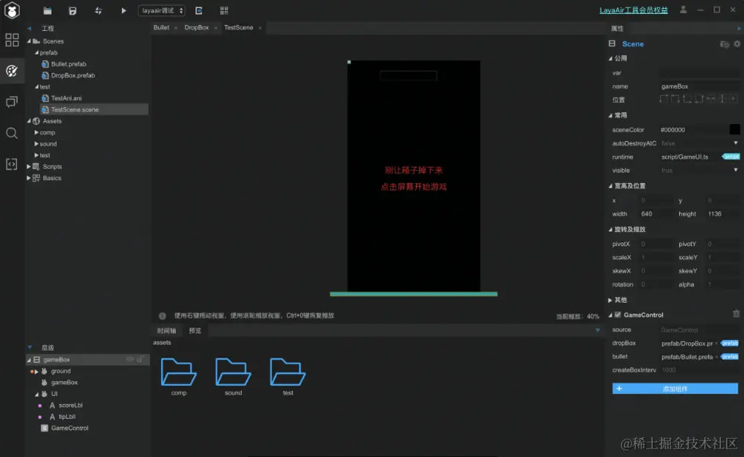This screenshot has width=744, height=457.
Task: Open project folder from the toolbar
Action: pyautogui.click(x=47, y=10)
